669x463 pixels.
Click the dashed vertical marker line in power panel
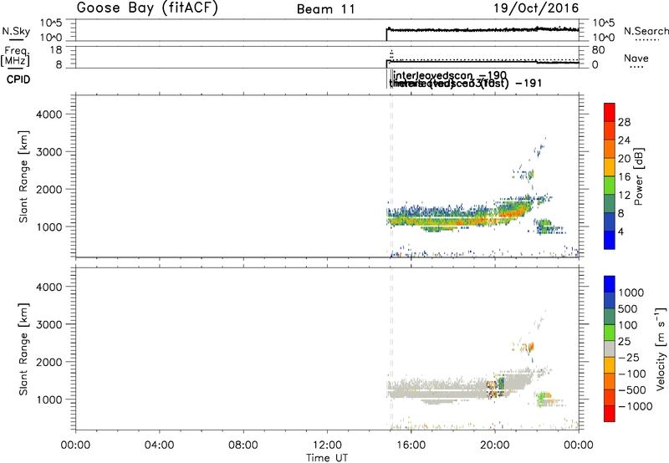(x=391, y=176)
